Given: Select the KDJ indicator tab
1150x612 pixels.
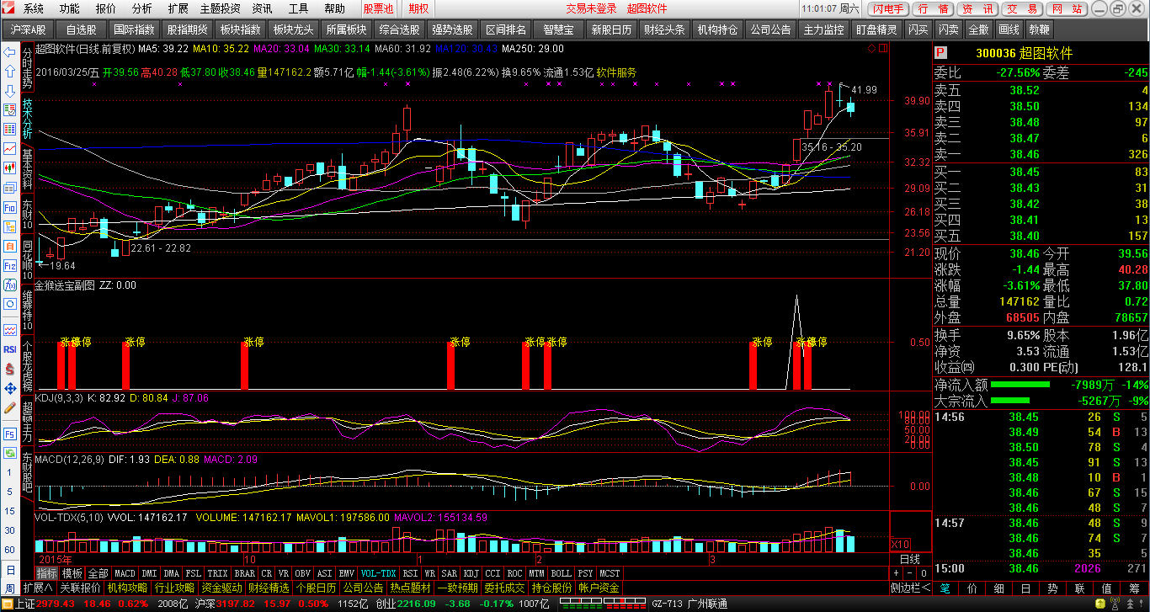Looking at the screenshot, I should (472, 574).
